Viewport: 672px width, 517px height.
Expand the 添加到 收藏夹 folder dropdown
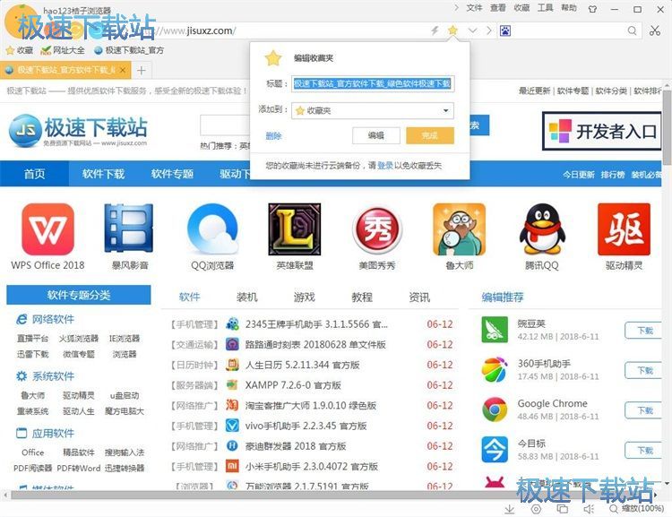(x=372, y=110)
